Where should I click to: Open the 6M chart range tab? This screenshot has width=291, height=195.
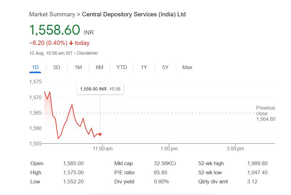click(x=99, y=67)
